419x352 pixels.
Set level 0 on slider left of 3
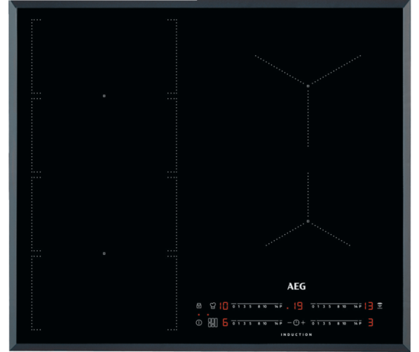coord(313,324)
